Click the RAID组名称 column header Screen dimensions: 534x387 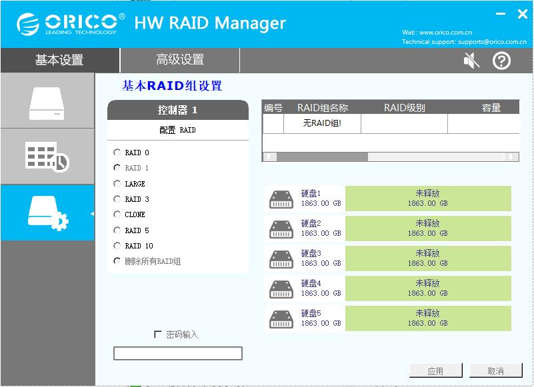[323, 108]
